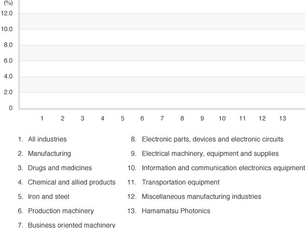Select 'Chemical and allied products' legend text

pyautogui.click(x=71, y=182)
